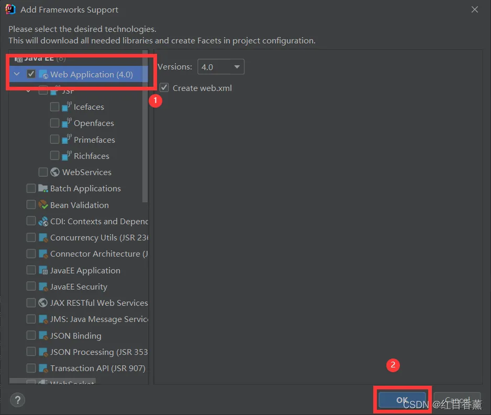Enable the Openfaces checkbox

point(54,123)
